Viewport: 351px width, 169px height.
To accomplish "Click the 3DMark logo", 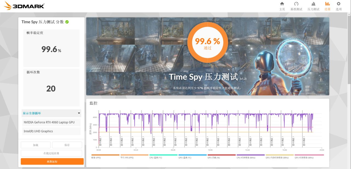I will point(24,6).
